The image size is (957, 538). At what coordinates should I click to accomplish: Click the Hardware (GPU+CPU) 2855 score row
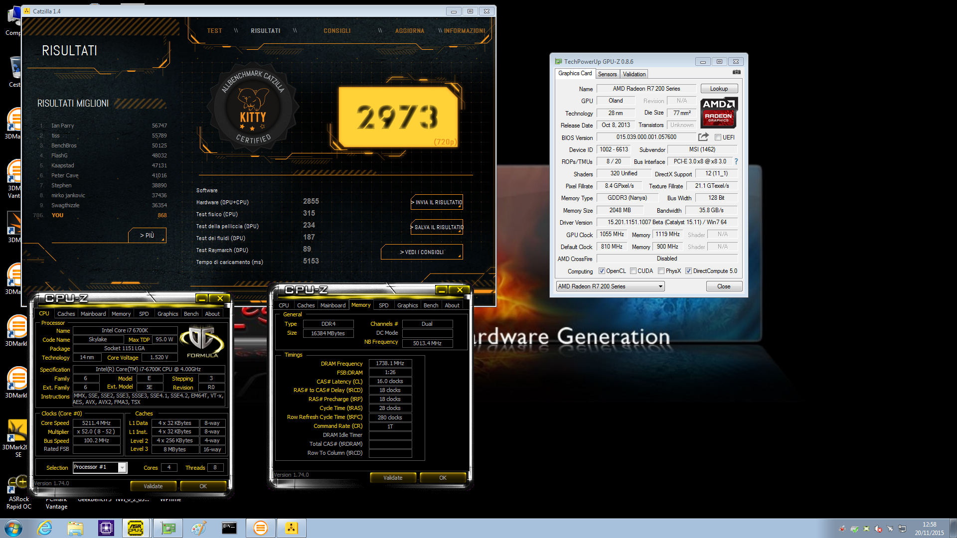258,202
